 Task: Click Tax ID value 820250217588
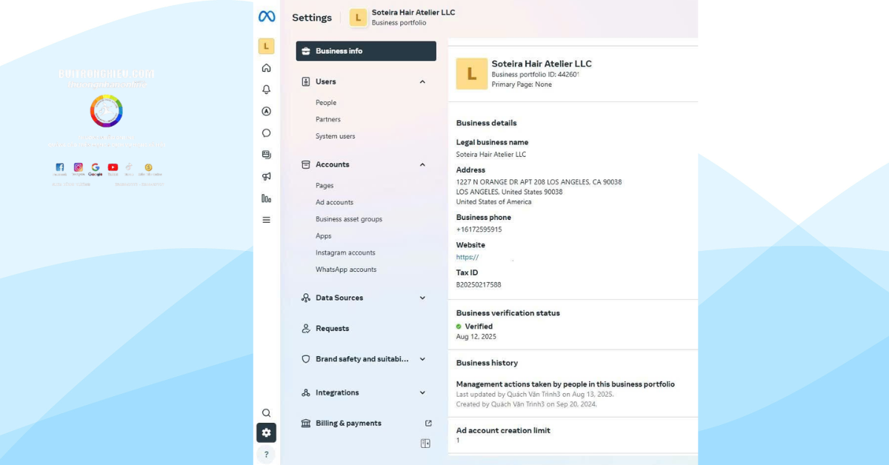pos(479,285)
